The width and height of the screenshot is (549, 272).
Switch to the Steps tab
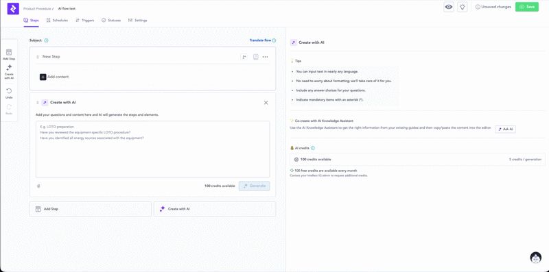[31, 21]
